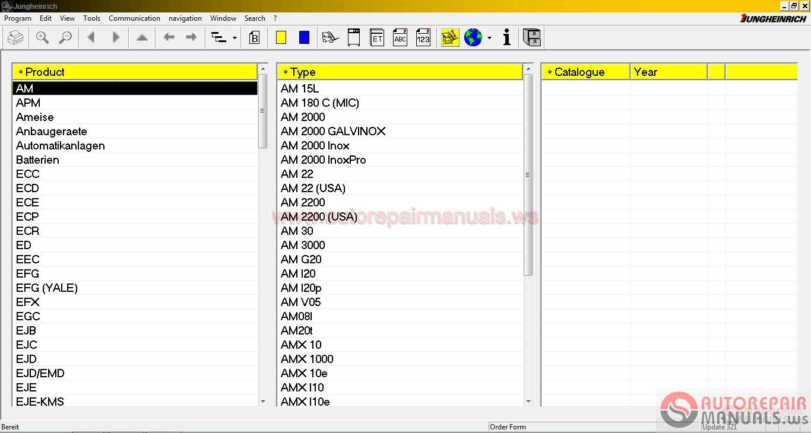Open the Program menu
Image resolution: width=811 pixels, height=433 pixels.
pyautogui.click(x=18, y=18)
